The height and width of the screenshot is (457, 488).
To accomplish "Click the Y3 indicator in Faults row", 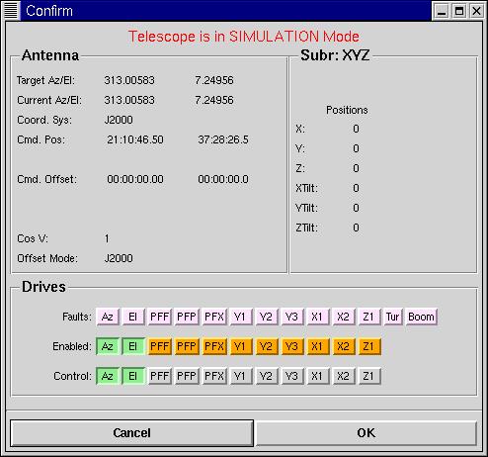I will pyautogui.click(x=291, y=317).
